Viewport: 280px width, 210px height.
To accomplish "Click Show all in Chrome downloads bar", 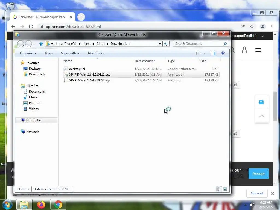I will point(257,193).
